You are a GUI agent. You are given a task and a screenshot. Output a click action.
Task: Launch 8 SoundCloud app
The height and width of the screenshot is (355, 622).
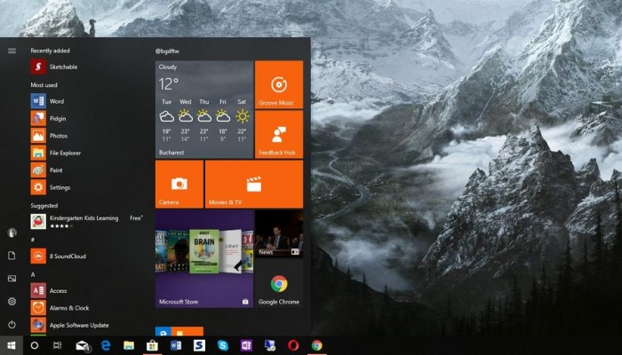point(86,256)
